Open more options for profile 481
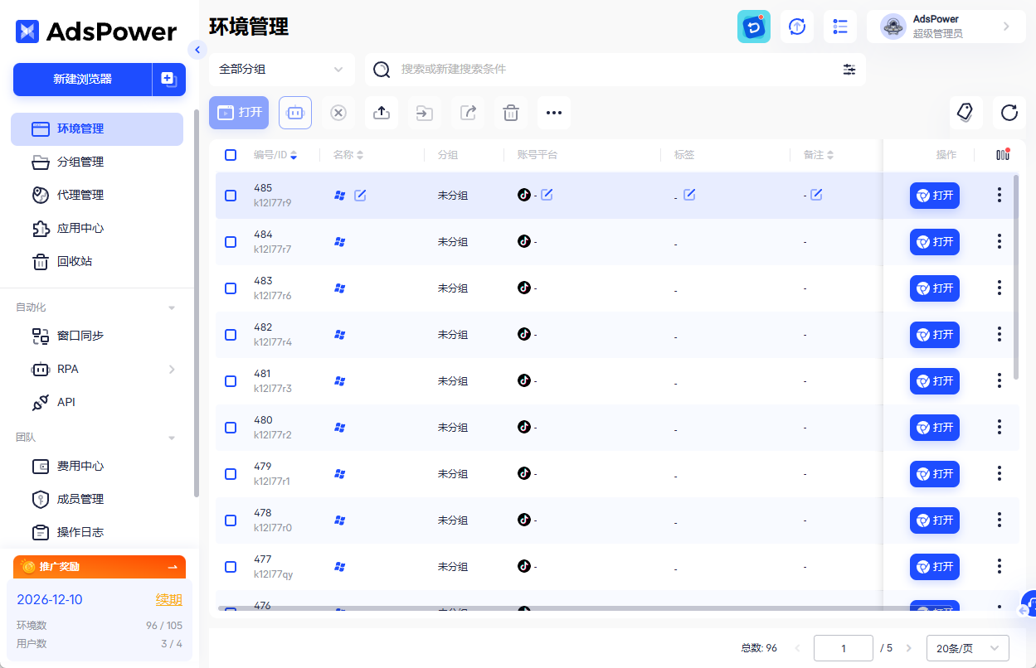This screenshot has height=668, width=1036. coord(1000,381)
